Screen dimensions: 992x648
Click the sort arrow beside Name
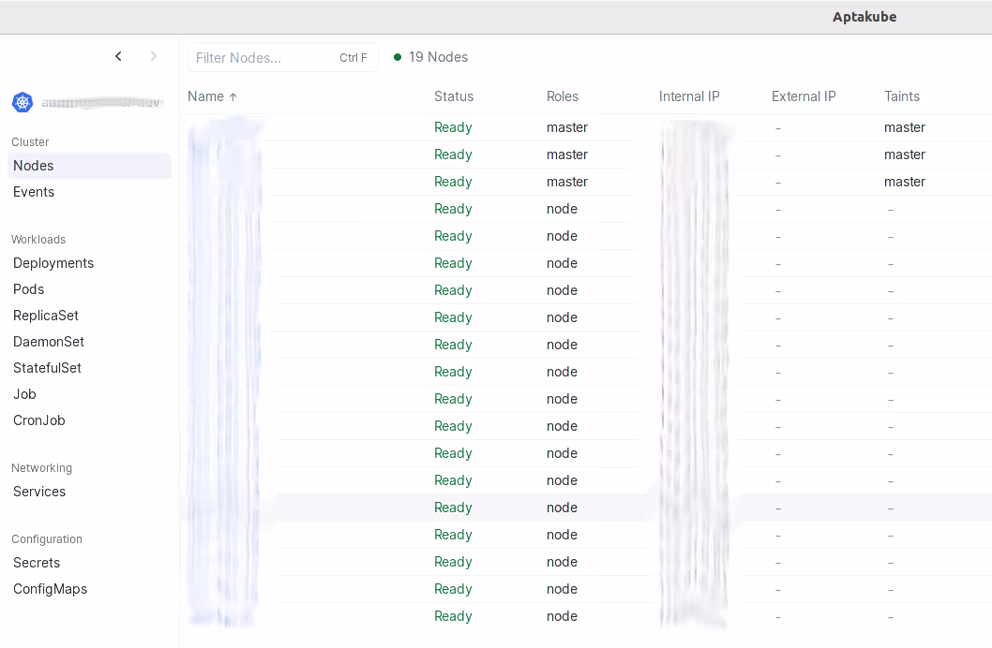coord(233,96)
